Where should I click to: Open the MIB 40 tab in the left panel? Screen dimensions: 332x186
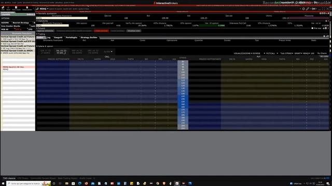pos(5,29)
